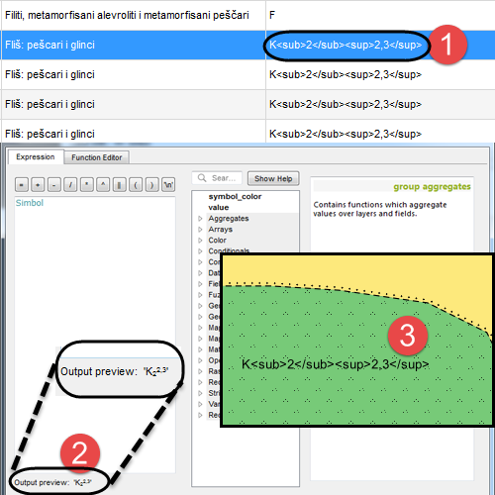Insert the minus operator button

pos(54,185)
